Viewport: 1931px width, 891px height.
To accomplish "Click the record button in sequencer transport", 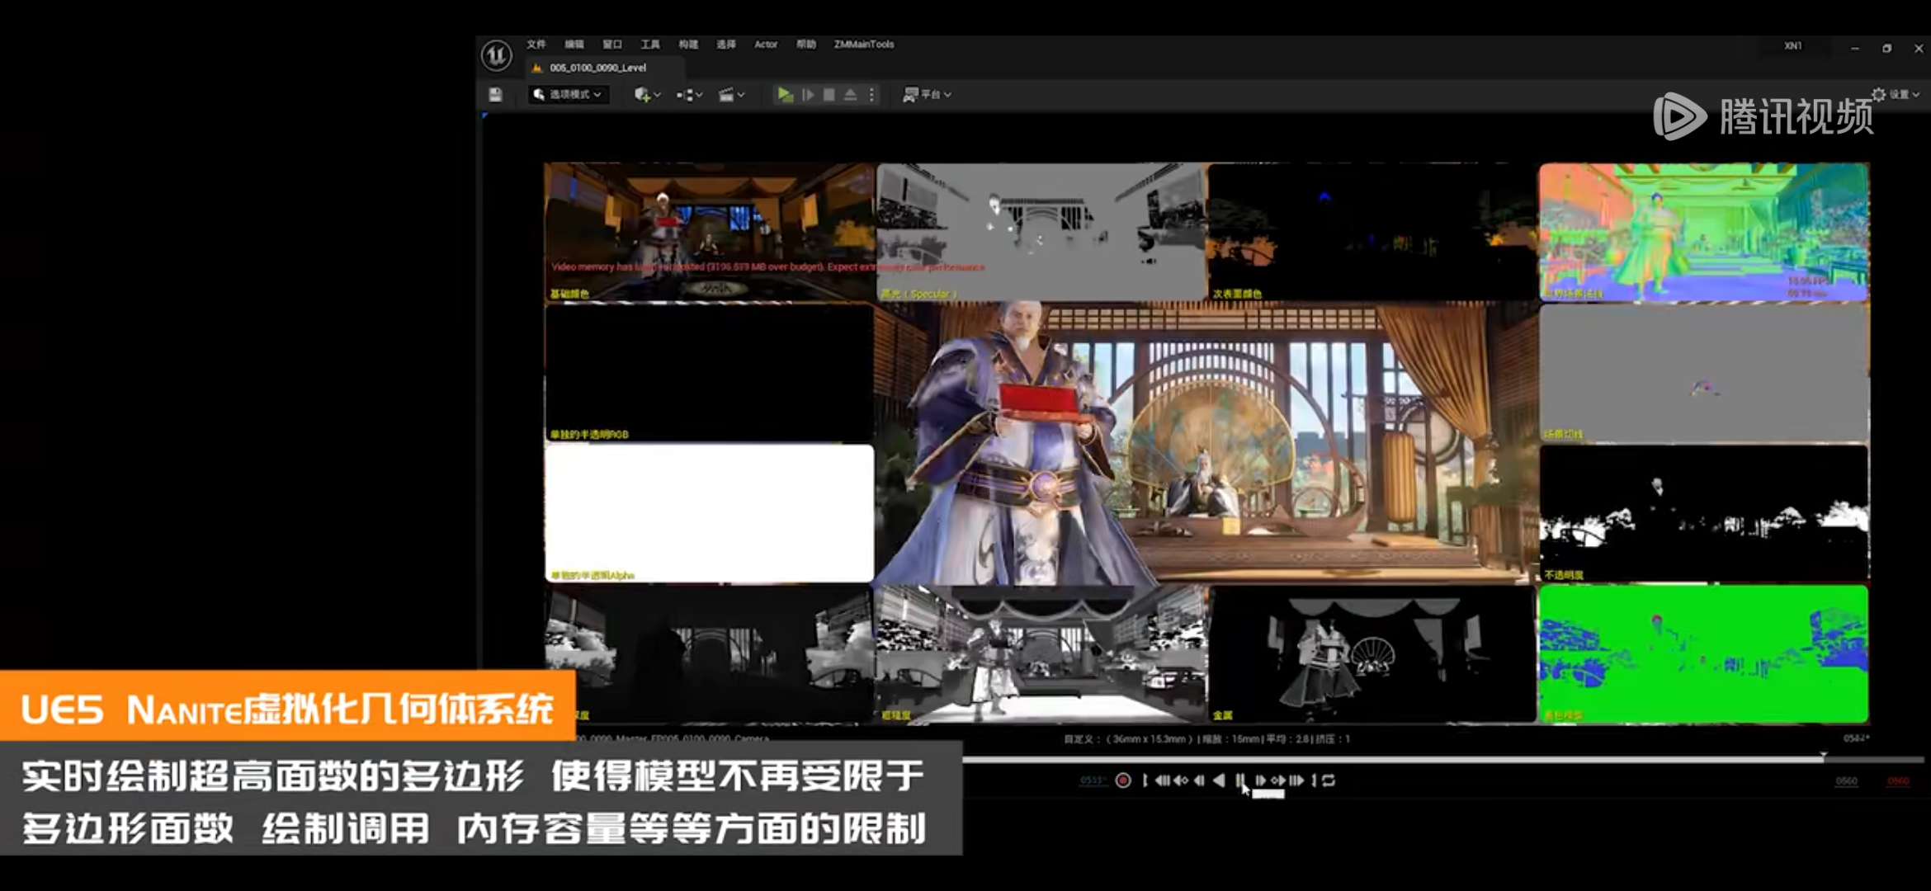I will pyautogui.click(x=1123, y=780).
